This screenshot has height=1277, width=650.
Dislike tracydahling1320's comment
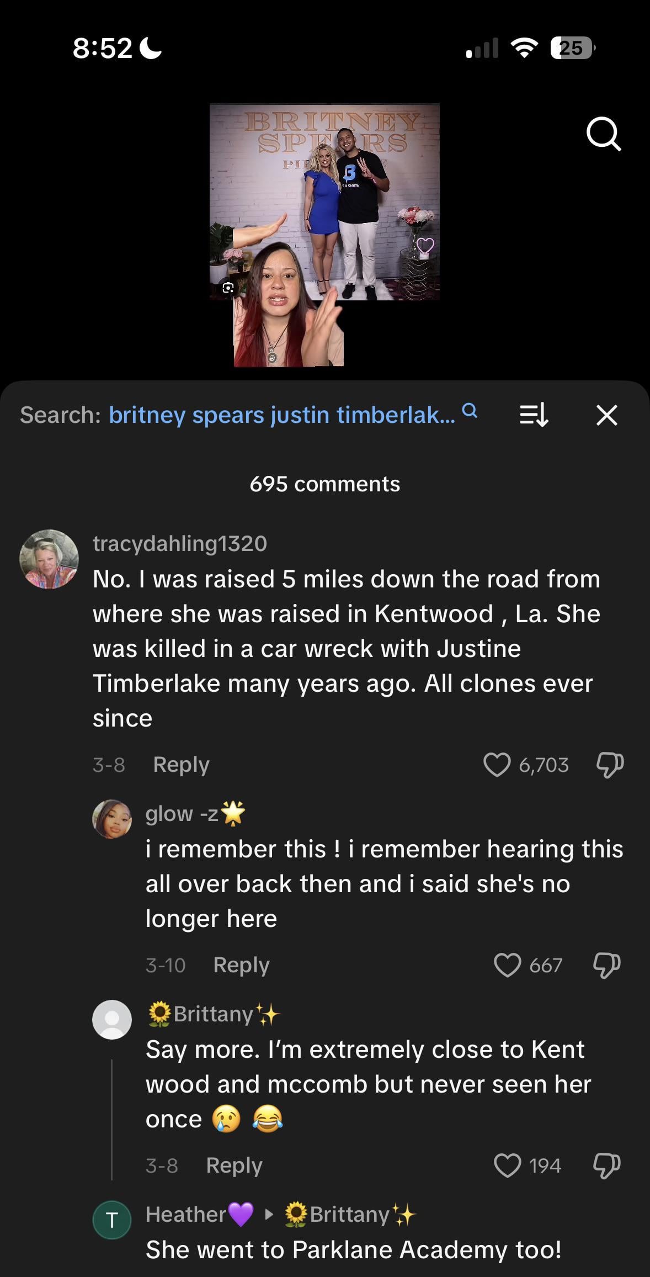pos(610,765)
